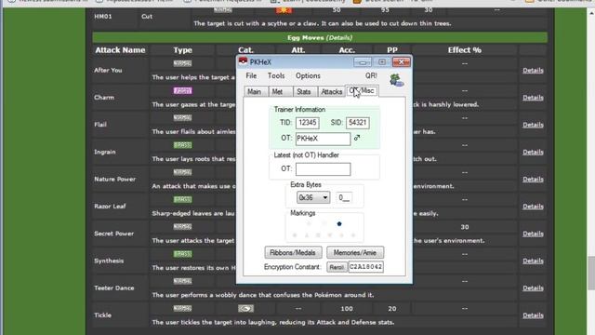Screen dimensions: 595x335
Task: Click the physical category icon for Cut
Action: click(284, 10)
